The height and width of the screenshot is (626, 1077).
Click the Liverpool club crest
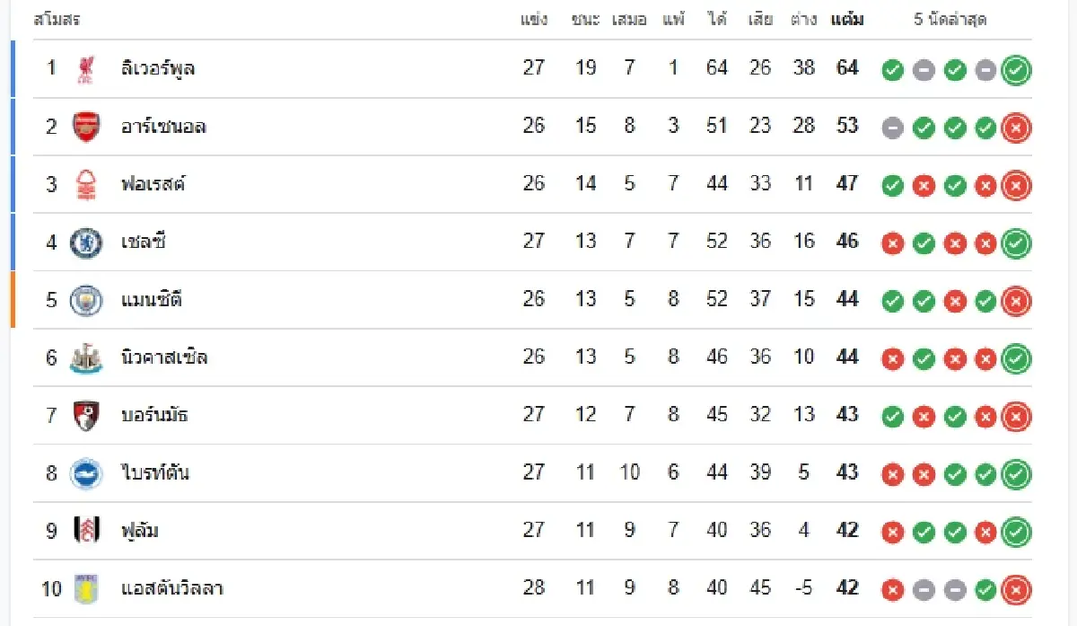(x=86, y=69)
